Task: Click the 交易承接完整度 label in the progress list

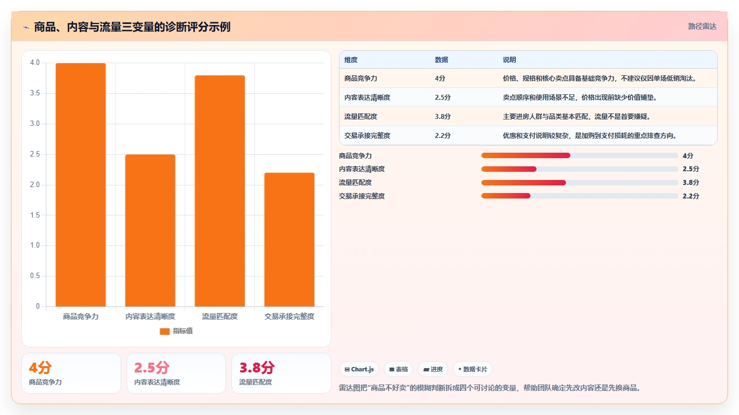Action: [x=362, y=196]
